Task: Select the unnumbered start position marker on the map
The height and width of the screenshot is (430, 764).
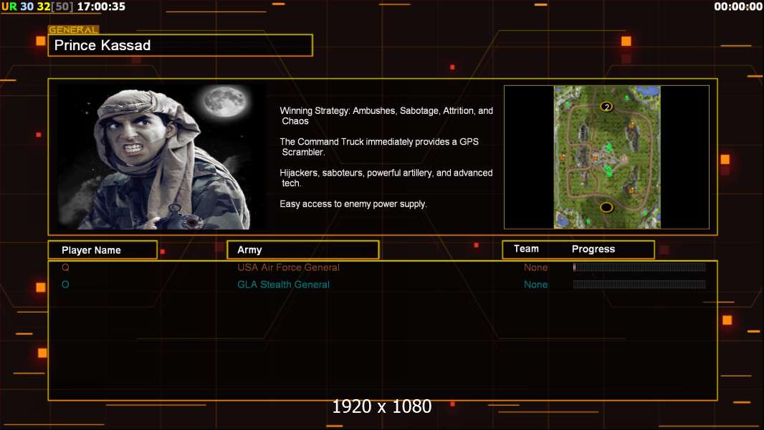Action: tap(606, 207)
